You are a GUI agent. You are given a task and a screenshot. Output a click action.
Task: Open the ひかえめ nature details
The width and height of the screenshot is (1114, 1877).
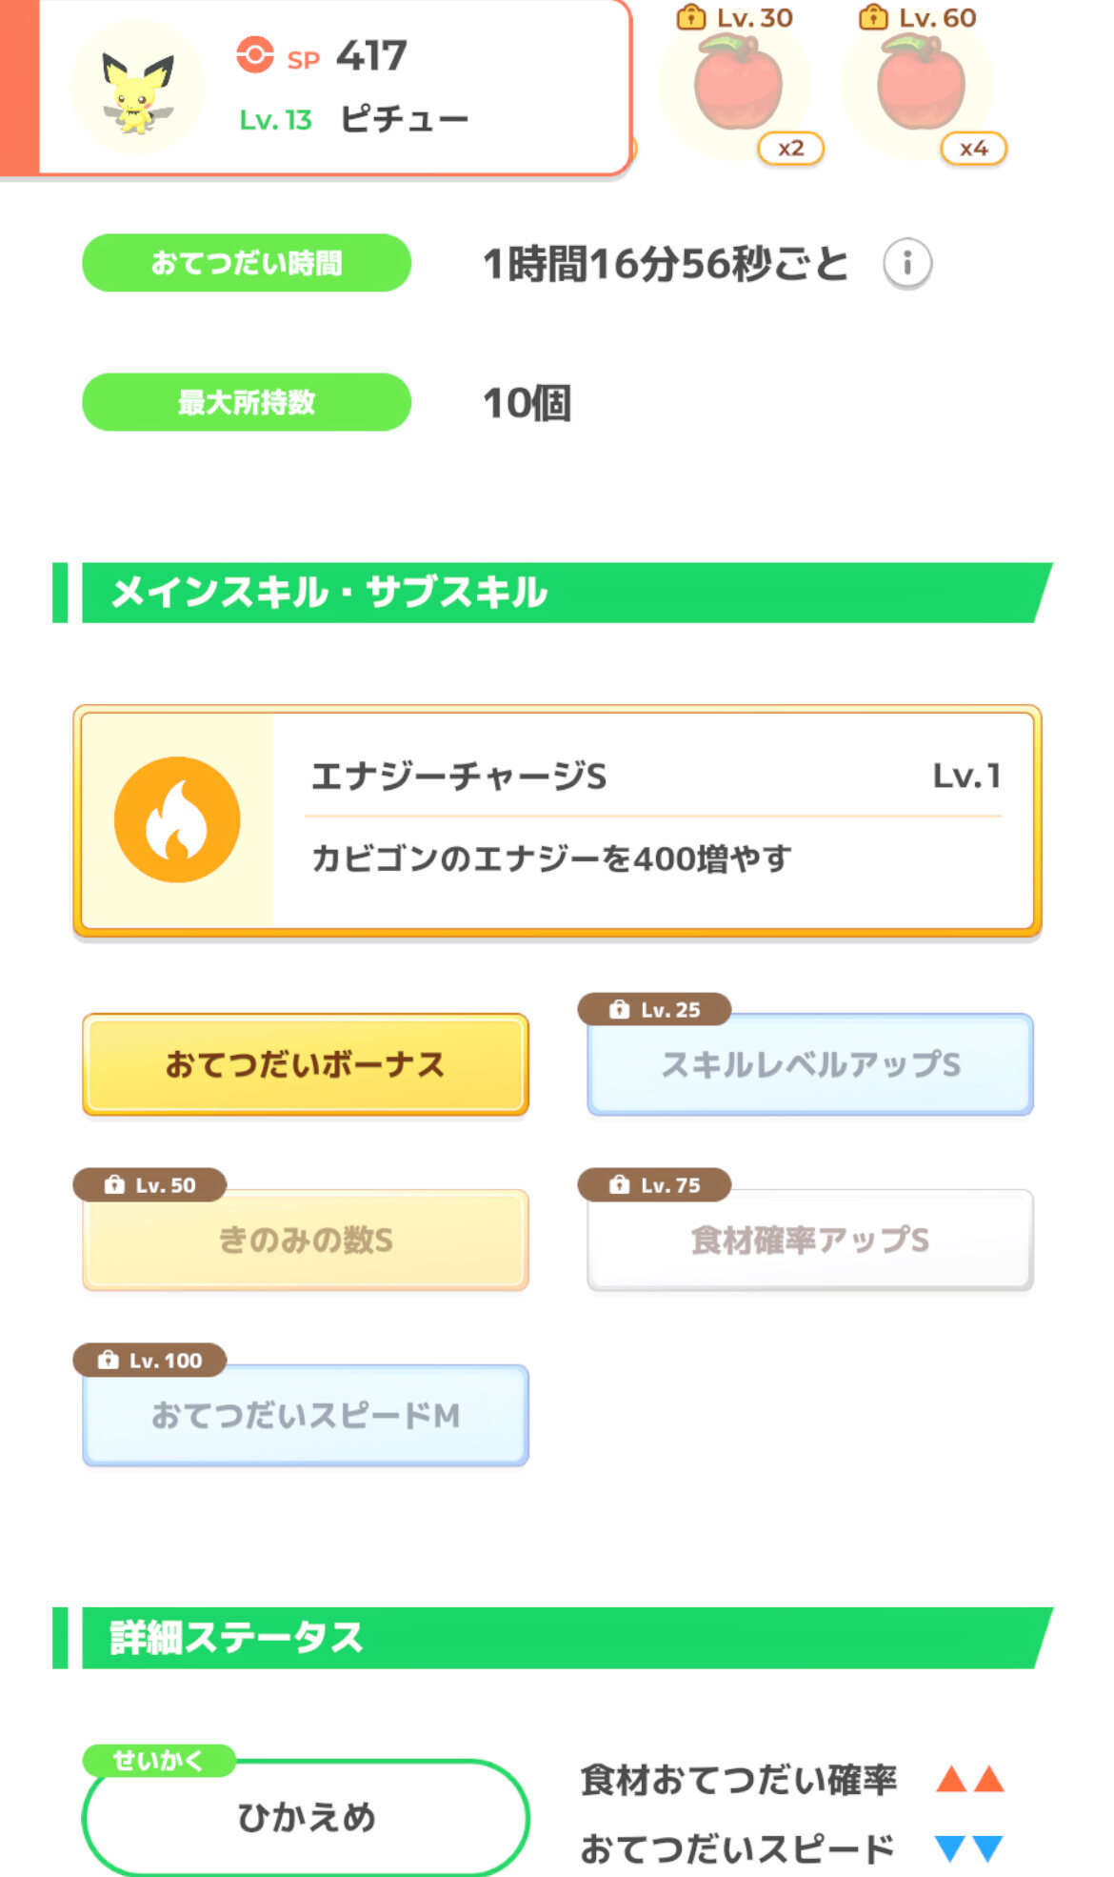click(x=305, y=1817)
